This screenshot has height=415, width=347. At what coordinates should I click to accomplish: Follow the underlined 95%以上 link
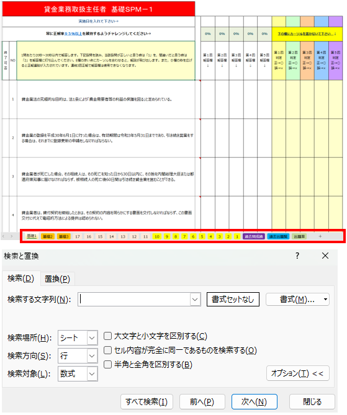coord(73,33)
